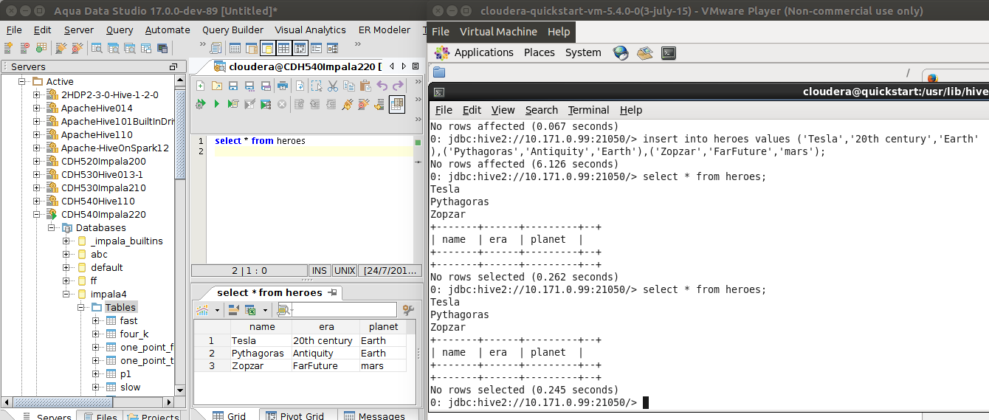The height and width of the screenshot is (420, 989).
Task: Click the server Disconnect icon in main toolbar
Action: pos(77,48)
